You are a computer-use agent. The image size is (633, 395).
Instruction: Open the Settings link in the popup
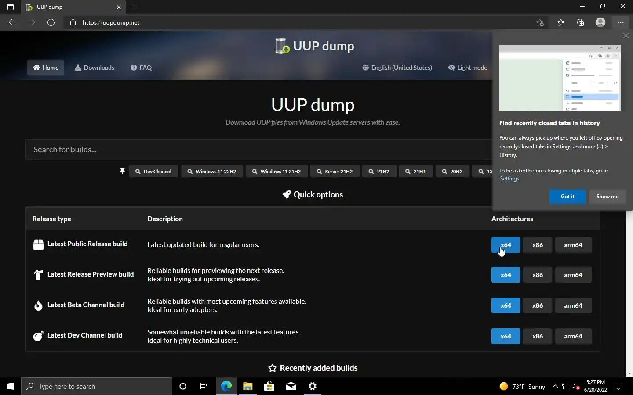click(x=509, y=179)
